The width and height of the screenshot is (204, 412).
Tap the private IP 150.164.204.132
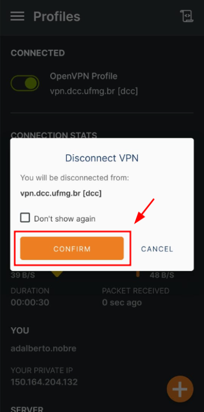click(x=44, y=382)
